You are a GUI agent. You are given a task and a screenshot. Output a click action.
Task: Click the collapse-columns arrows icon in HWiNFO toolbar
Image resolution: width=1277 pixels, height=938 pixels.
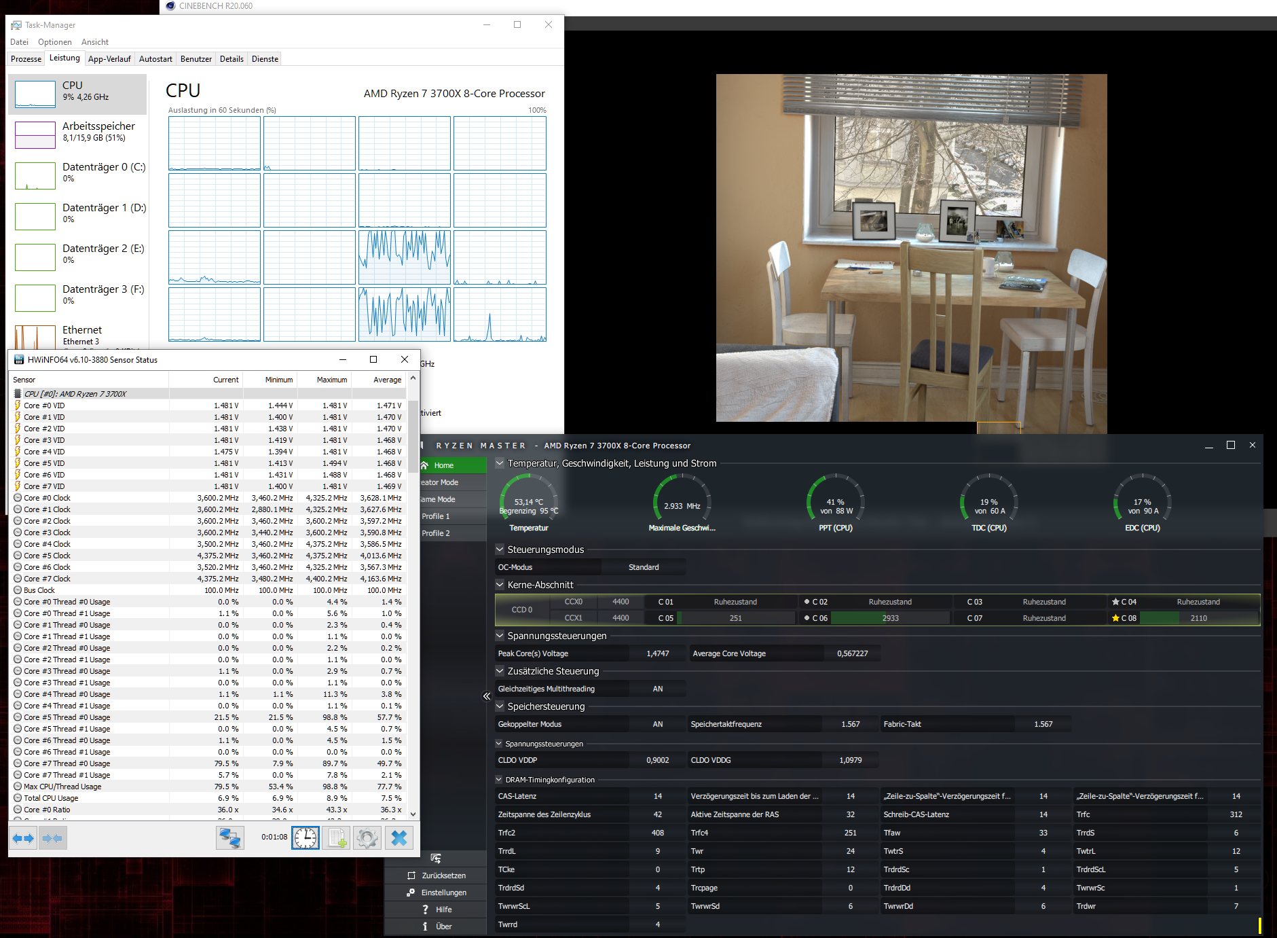[x=52, y=838]
